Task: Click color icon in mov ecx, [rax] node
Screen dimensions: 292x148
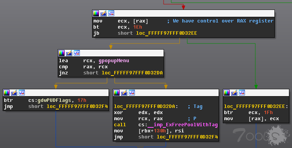Action: pos(96,13)
